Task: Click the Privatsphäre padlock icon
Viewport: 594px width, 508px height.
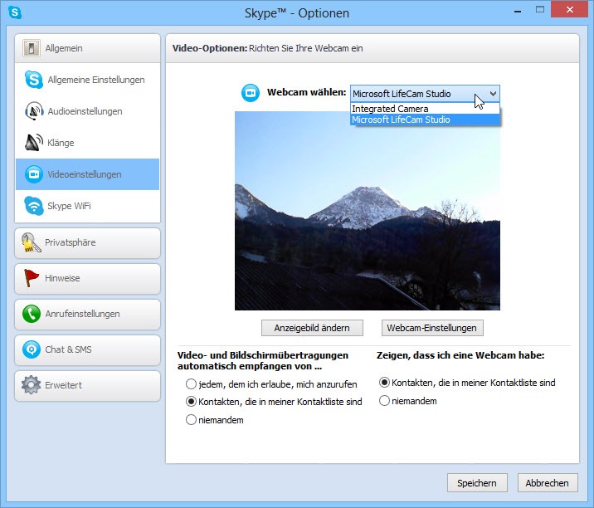Action: [32, 242]
